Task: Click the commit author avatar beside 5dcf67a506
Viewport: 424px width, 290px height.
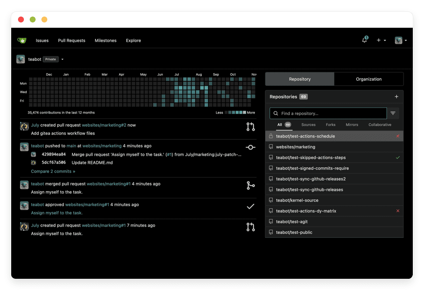Action: 34,162
